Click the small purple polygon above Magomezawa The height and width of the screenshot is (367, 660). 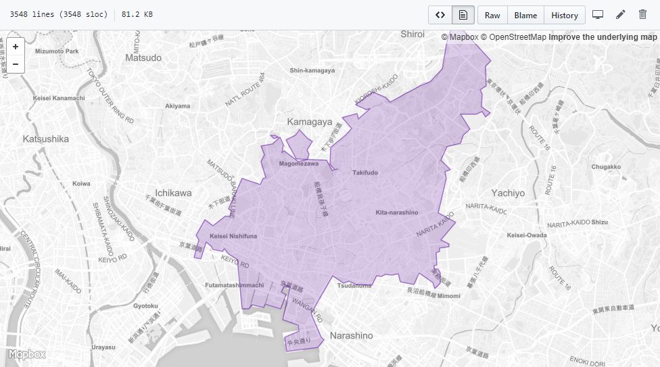click(300, 145)
